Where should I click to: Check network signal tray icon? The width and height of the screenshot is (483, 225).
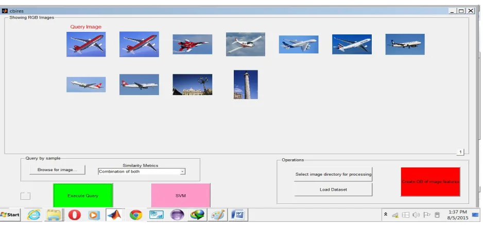click(395, 215)
